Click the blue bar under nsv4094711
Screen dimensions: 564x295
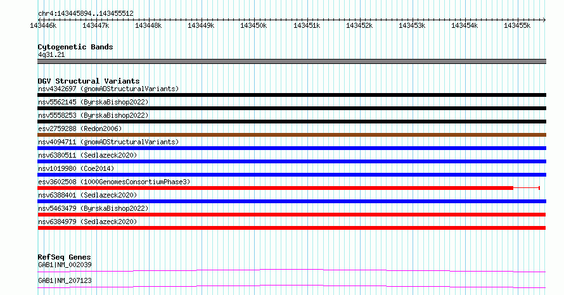coord(292,148)
